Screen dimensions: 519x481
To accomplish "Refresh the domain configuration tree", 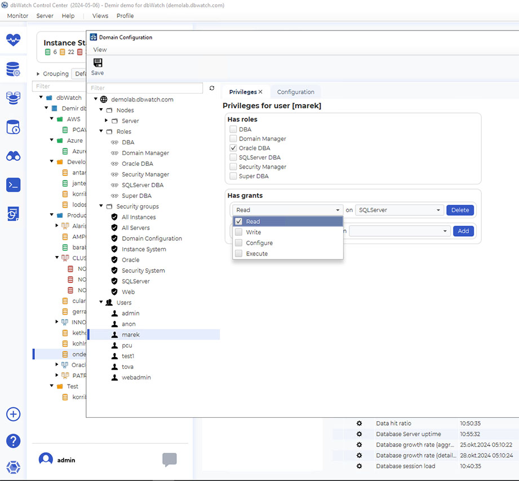I will pos(212,88).
